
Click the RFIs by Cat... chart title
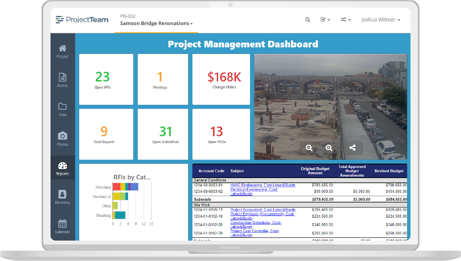132,177
